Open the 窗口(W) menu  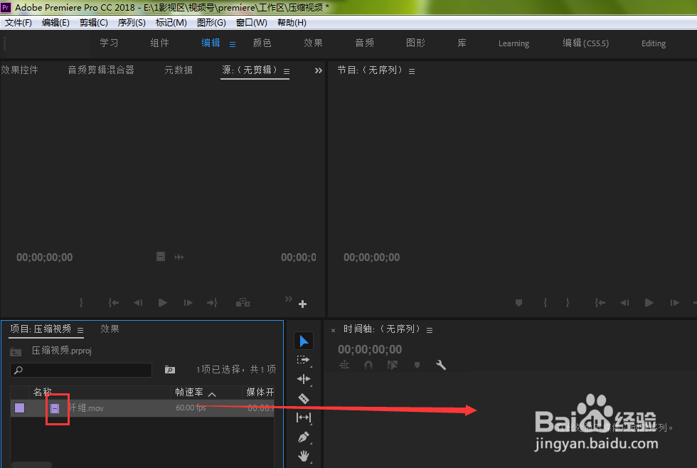pos(252,23)
